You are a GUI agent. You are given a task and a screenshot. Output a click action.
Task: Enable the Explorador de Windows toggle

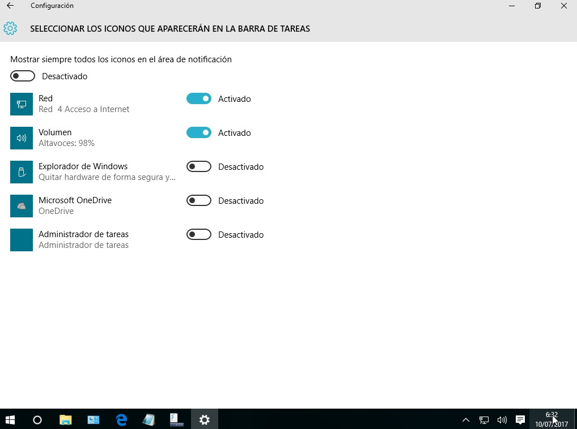[x=198, y=166]
